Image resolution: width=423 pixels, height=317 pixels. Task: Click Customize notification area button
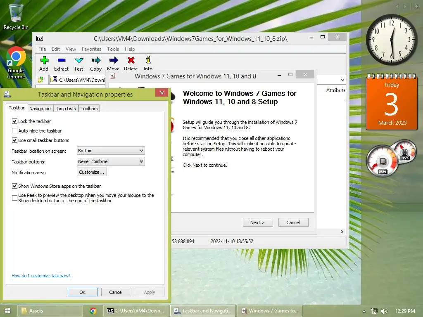coord(92,172)
